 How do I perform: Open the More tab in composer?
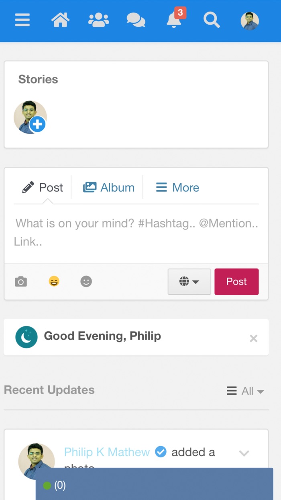[x=177, y=187]
